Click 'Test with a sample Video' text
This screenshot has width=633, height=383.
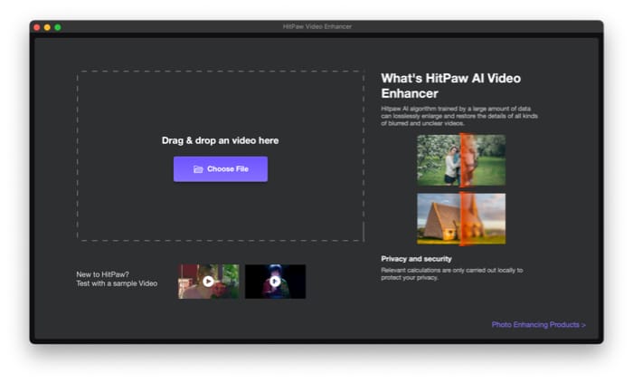pos(117,283)
